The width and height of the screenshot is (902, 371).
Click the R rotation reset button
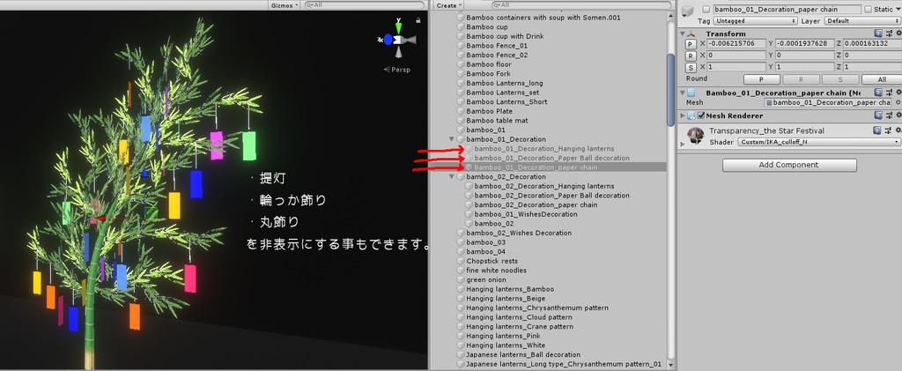click(691, 56)
